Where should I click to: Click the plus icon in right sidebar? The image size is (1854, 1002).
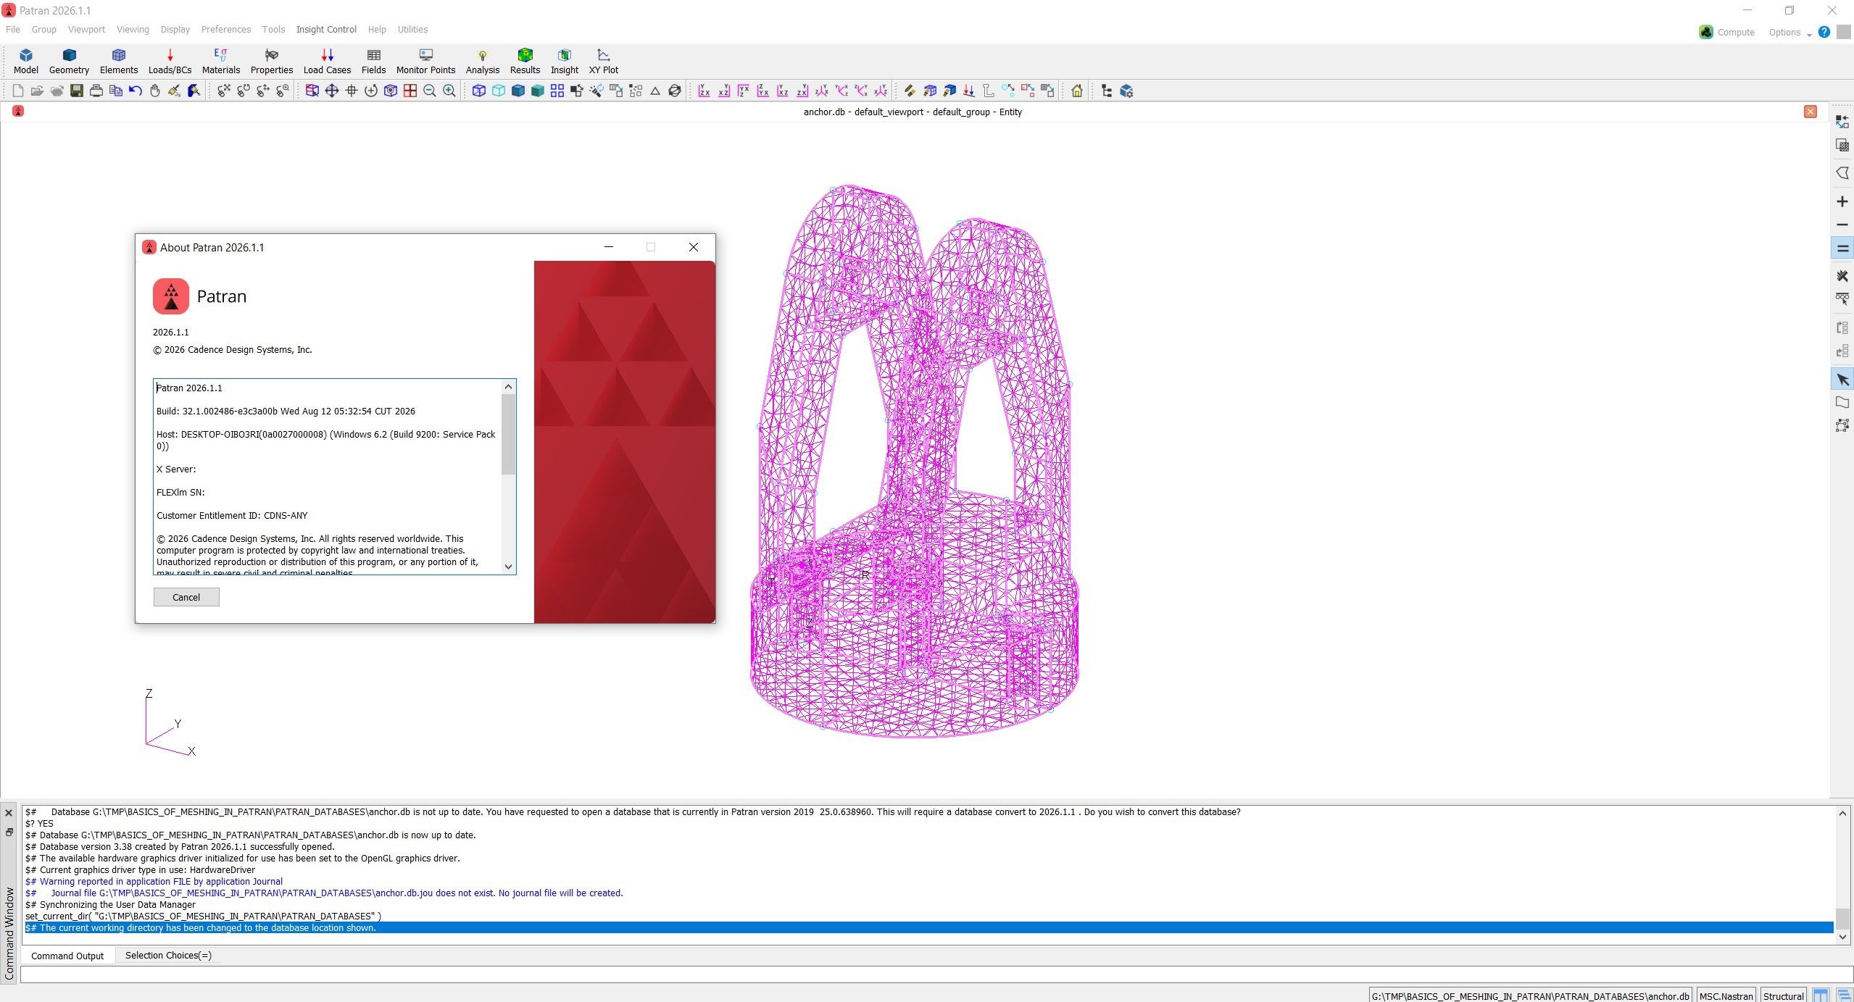[1842, 201]
